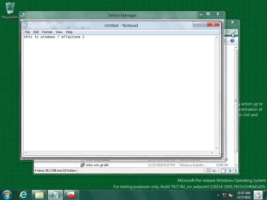Click the Notepad scroll left arrow

(x=26, y=153)
